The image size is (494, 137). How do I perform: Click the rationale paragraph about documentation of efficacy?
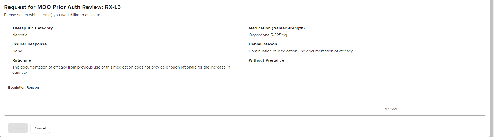121,70
